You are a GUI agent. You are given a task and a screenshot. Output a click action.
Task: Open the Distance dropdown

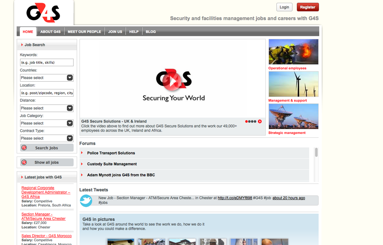tap(47, 108)
